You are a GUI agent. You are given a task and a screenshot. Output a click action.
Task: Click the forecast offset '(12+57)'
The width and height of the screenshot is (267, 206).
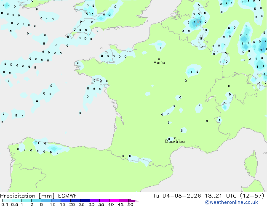tap(252, 196)
